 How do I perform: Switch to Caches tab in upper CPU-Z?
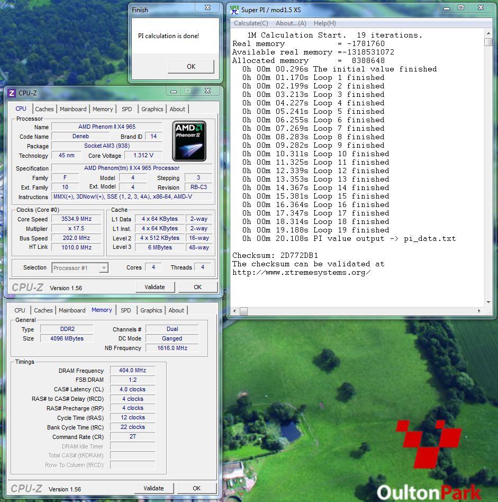coord(44,109)
